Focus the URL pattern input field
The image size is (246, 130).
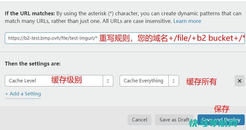(125, 38)
